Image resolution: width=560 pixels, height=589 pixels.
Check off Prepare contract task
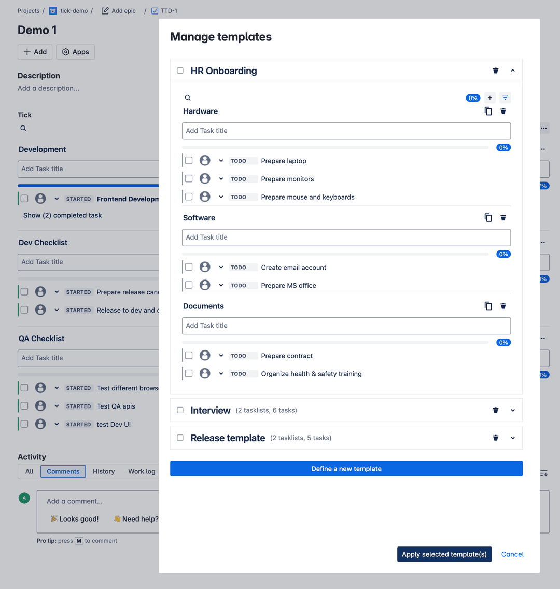pyautogui.click(x=189, y=355)
